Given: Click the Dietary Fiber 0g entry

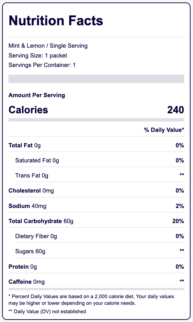Looking at the screenshot, I should pos(36,236).
